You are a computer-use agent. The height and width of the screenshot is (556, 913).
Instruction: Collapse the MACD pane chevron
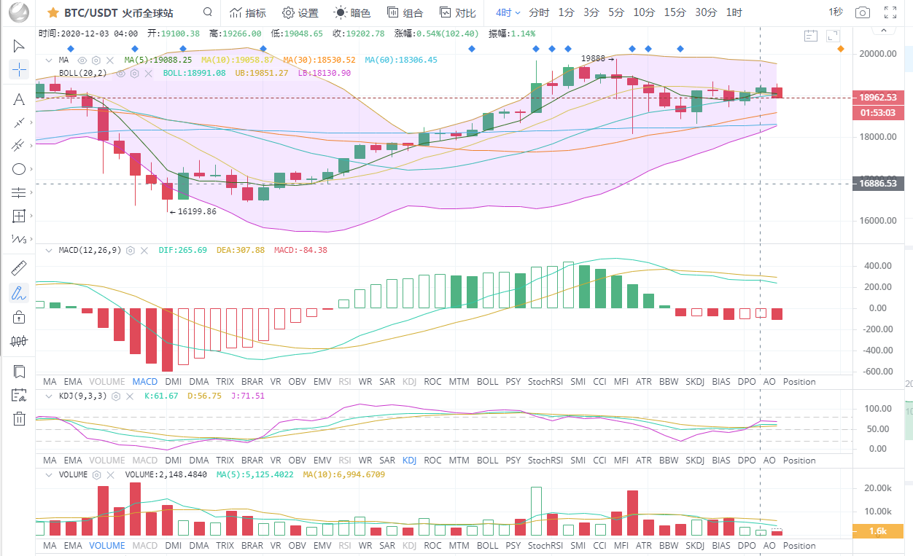(49, 250)
